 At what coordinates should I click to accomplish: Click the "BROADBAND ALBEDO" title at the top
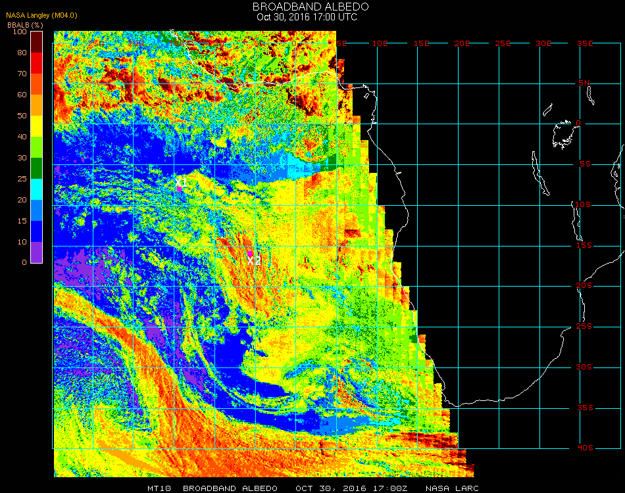[311, 7]
